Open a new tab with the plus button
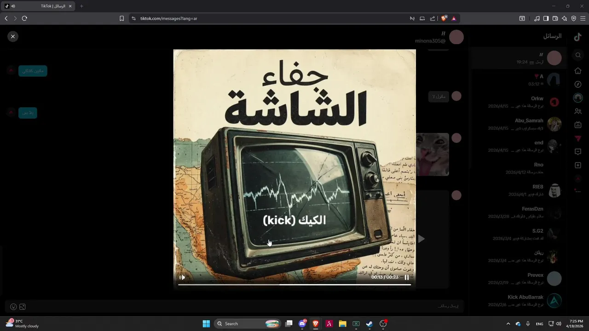 click(81, 6)
